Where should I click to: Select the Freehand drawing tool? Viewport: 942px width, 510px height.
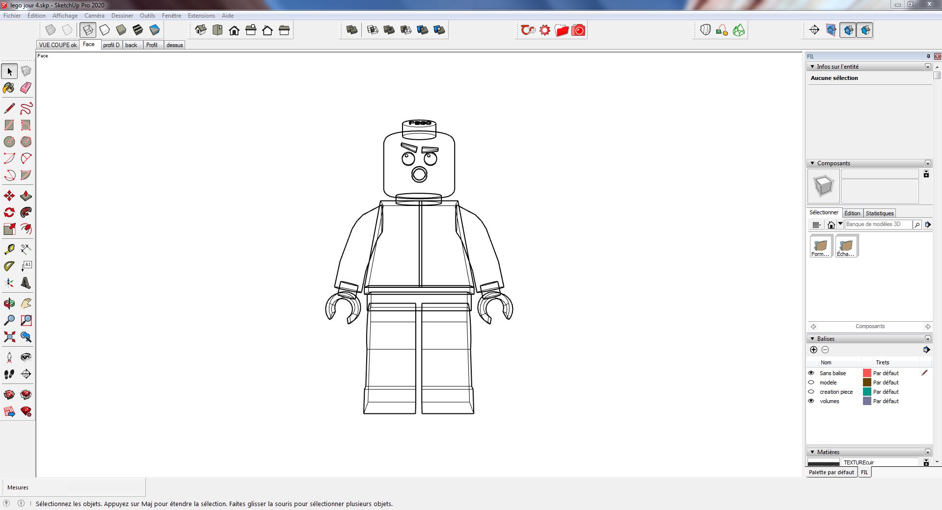[x=26, y=108]
